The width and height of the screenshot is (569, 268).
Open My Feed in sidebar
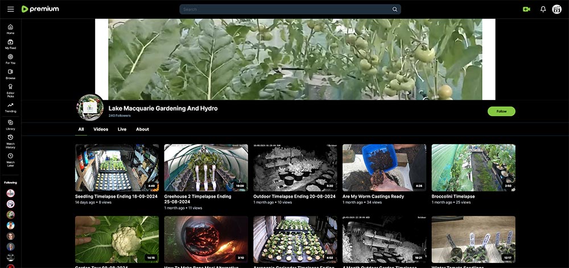(10, 44)
